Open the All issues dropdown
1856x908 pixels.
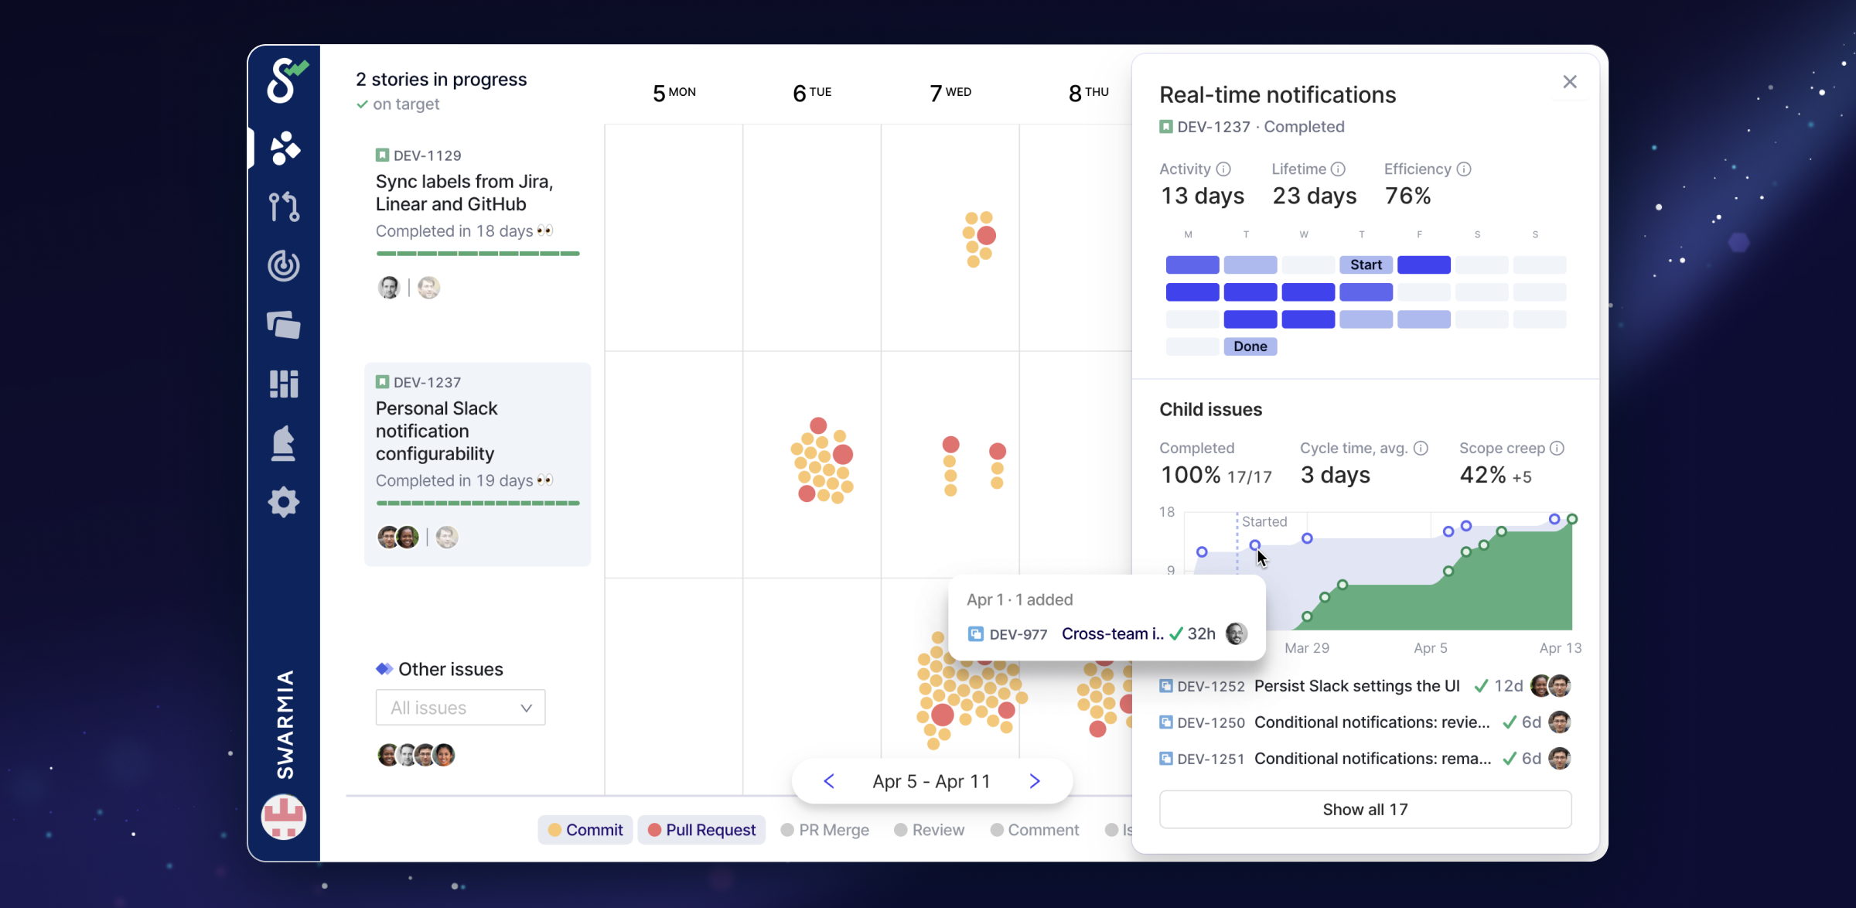pyautogui.click(x=460, y=708)
